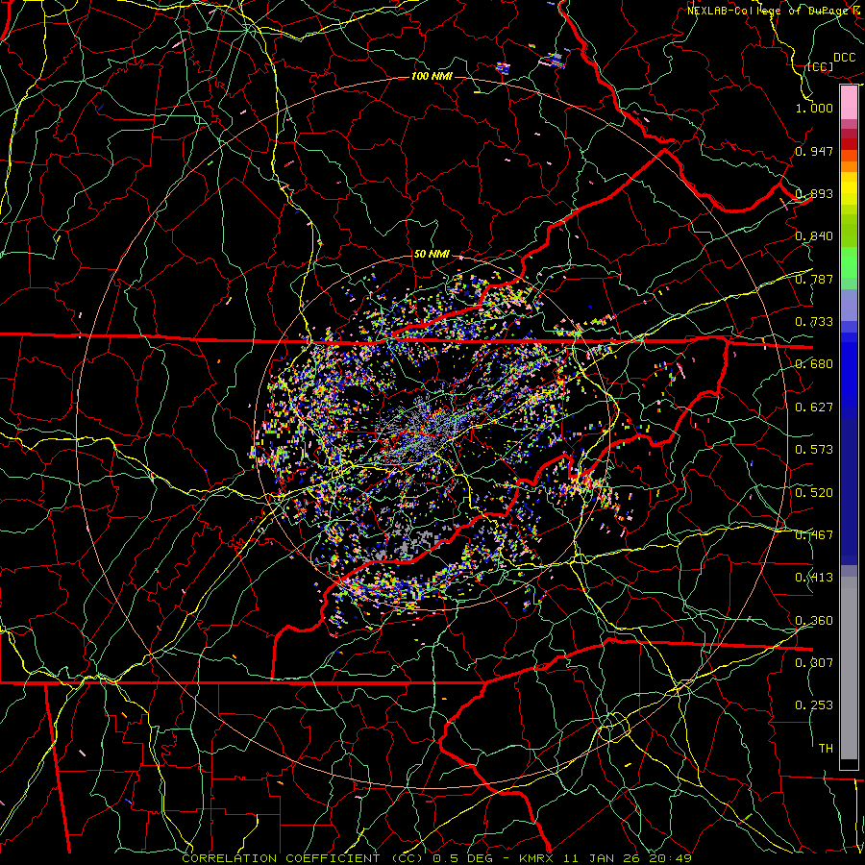Viewport: 865px width, 865px height.
Task: Click the DCC label above the color bar
Action: click(x=845, y=58)
